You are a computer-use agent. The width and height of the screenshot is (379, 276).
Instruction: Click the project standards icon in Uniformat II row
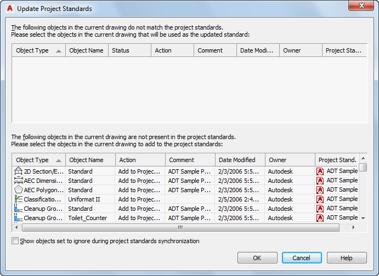(x=320, y=199)
